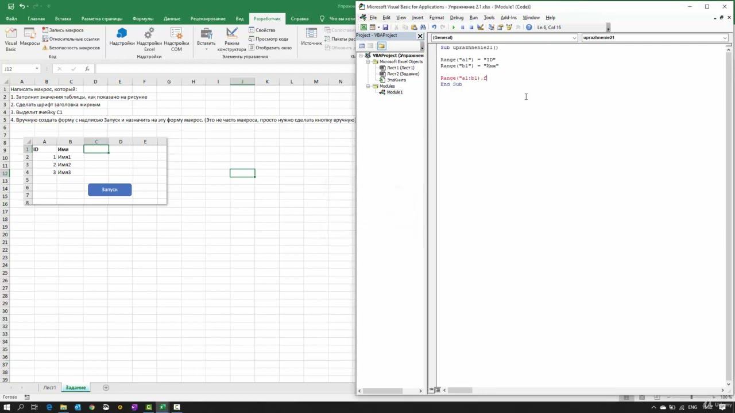Toggle Folders view in Project panel

click(381, 46)
